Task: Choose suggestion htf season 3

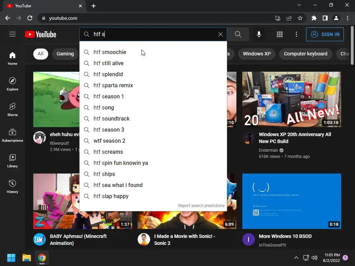Action: (153, 130)
